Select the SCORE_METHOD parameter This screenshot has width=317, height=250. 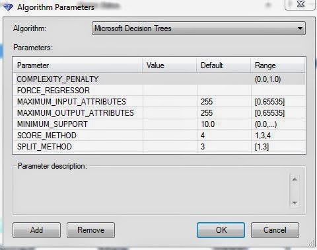coord(47,136)
